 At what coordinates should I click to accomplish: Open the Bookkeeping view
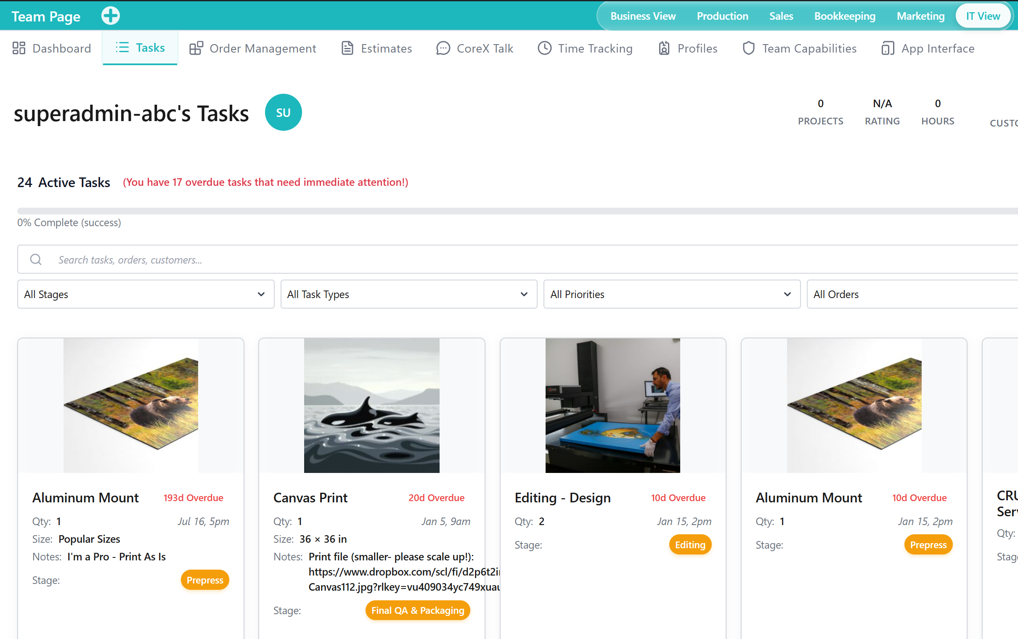point(845,16)
